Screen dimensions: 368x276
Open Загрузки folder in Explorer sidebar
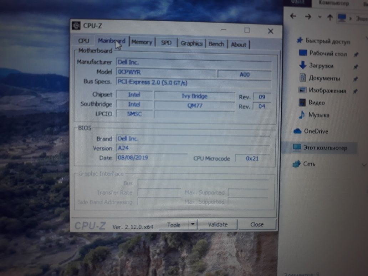[x=321, y=66]
